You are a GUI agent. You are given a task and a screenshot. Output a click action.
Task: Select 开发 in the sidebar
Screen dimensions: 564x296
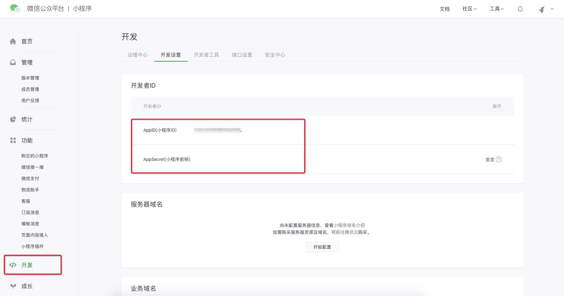coord(27,265)
